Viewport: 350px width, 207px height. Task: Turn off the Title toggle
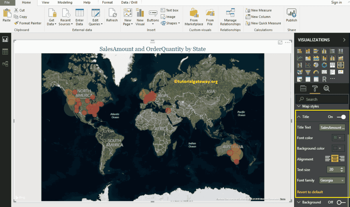[x=341, y=117]
